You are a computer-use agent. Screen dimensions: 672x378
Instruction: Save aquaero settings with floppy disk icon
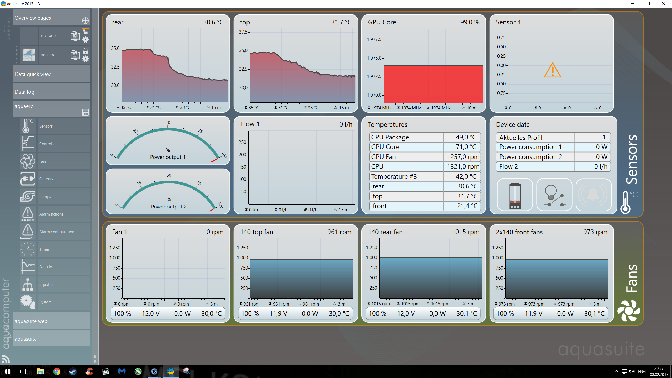coord(86,112)
